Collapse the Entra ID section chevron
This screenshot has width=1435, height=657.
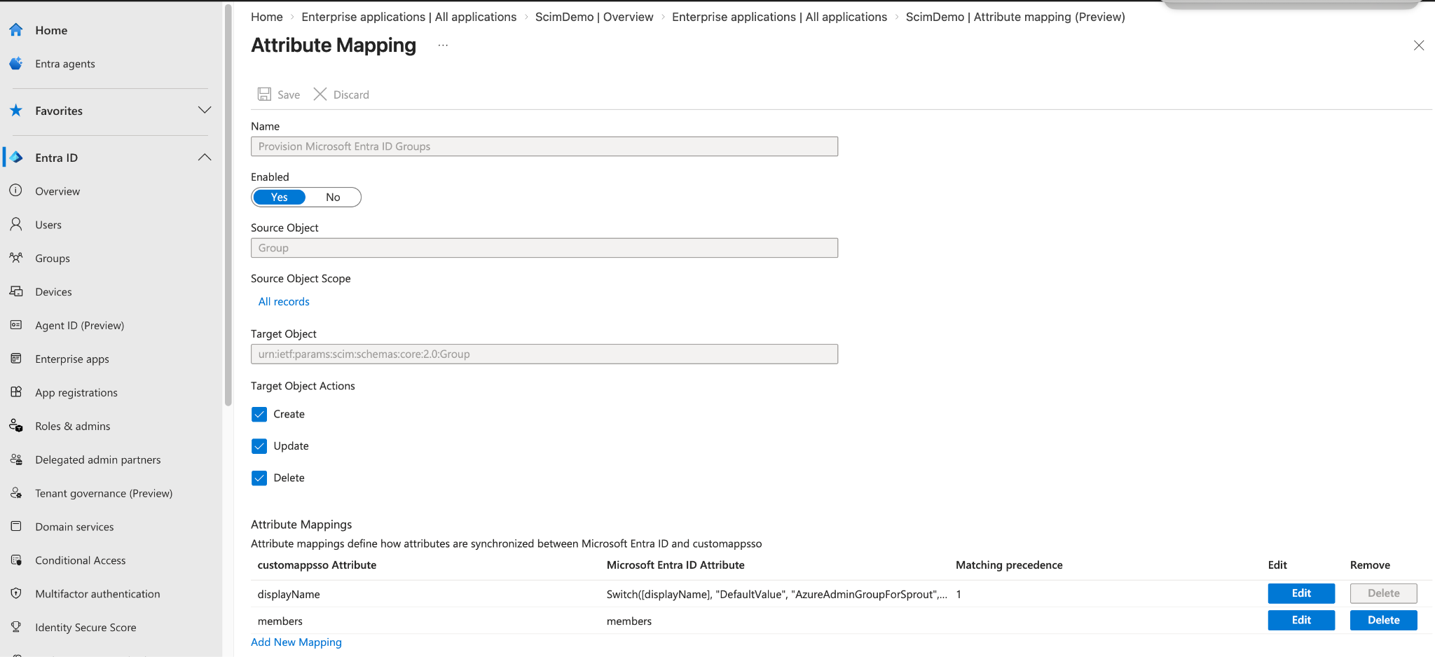(205, 158)
